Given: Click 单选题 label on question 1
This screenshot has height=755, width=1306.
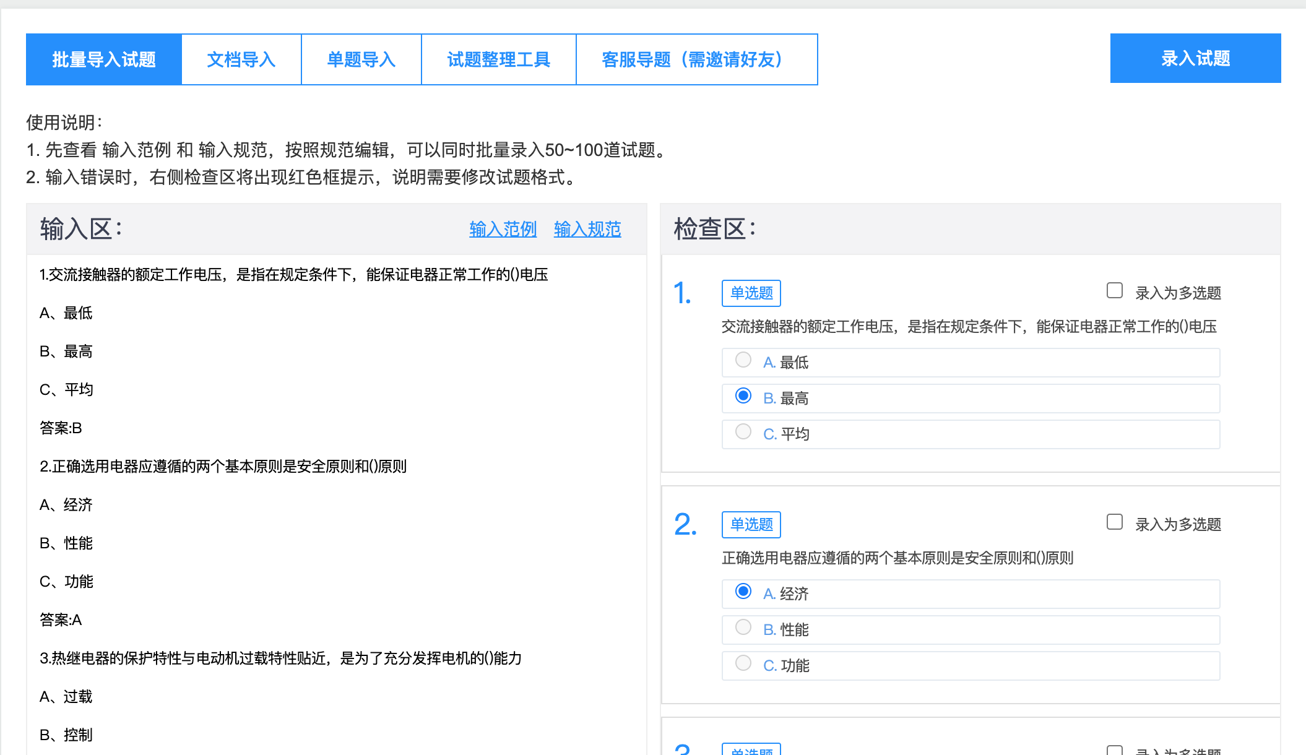Looking at the screenshot, I should tap(751, 293).
